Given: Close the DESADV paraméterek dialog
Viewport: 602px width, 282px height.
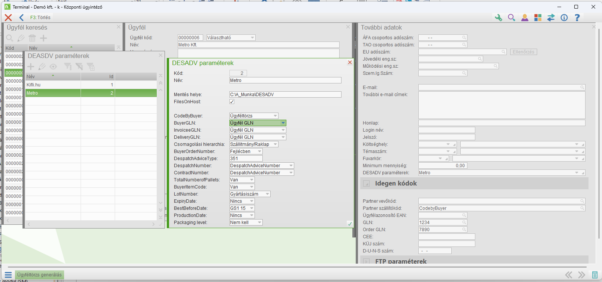Looking at the screenshot, I should 350,62.
